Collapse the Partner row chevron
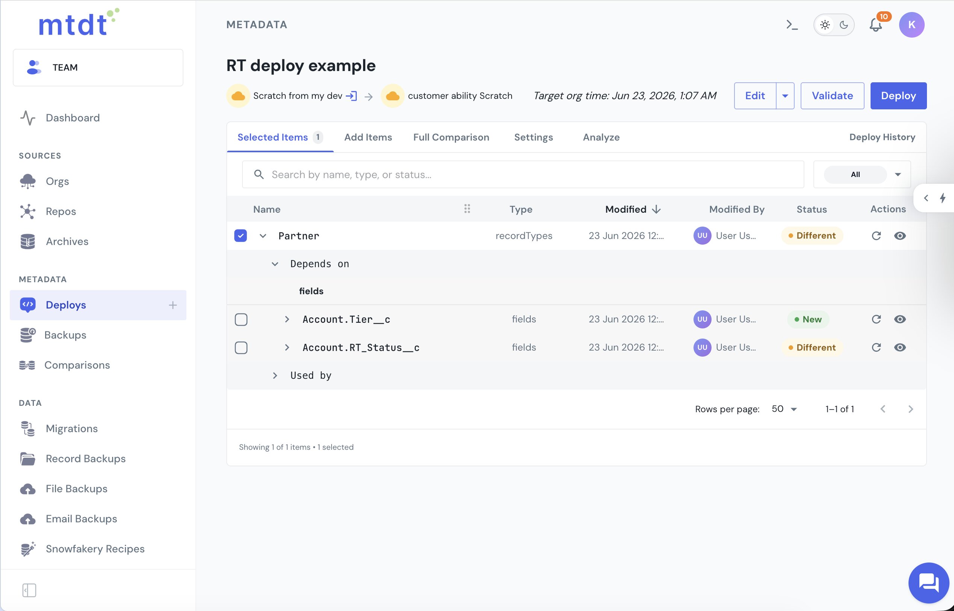 point(263,236)
